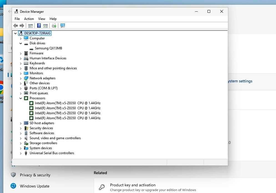This screenshot has width=276, height=193.
Task: Close the Device Manager window
Action: 222,11
